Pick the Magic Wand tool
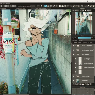The image size is (95, 95). [x=74, y=6]
